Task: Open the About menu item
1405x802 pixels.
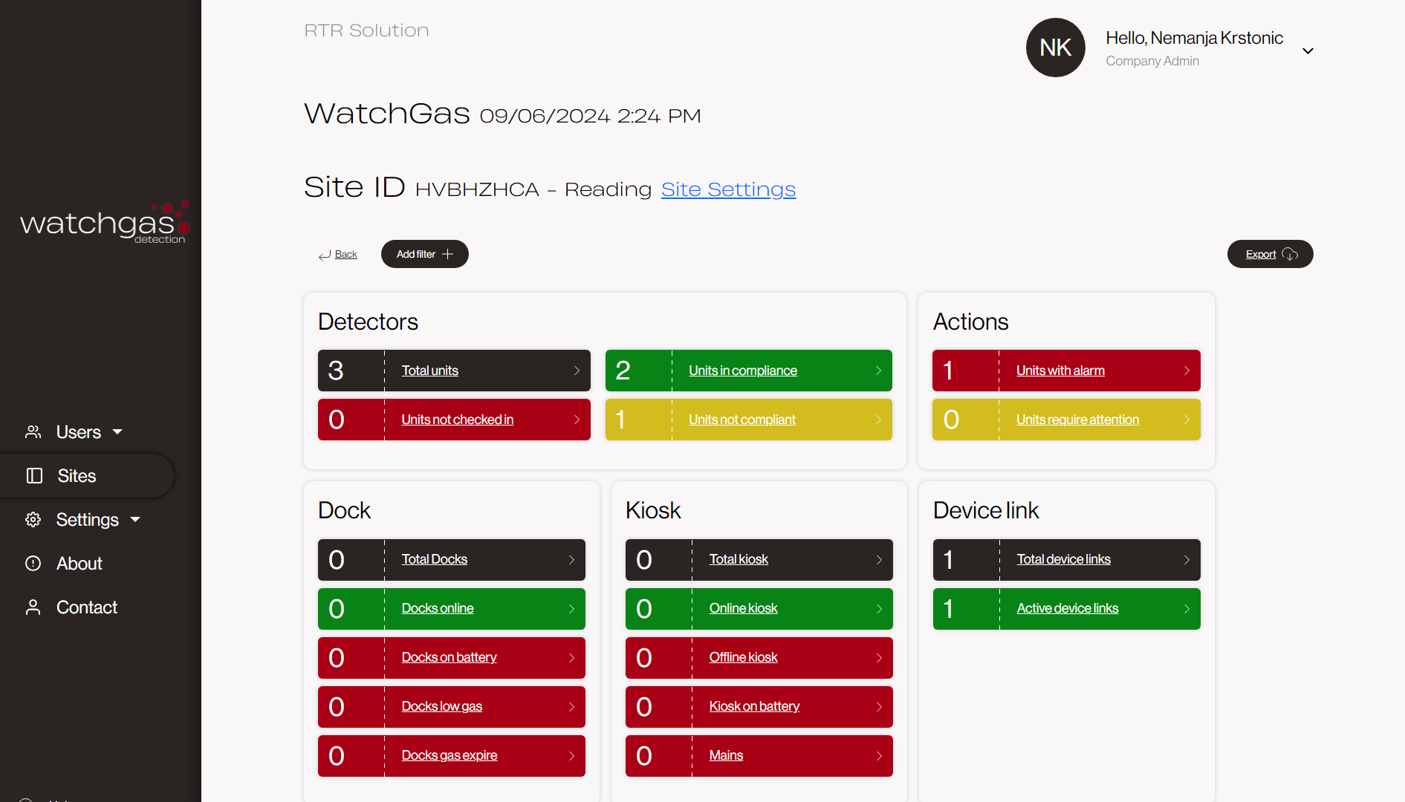Action: pyautogui.click(x=80, y=564)
